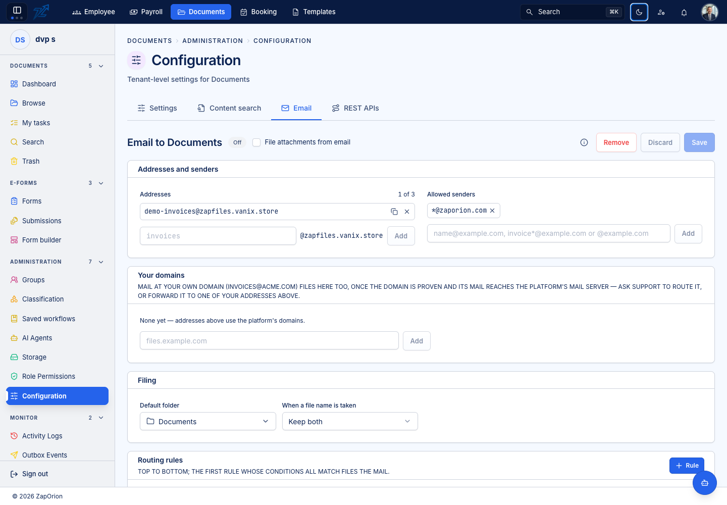Click the red Remove button
The height and width of the screenshot is (505, 727).
coord(616,142)
